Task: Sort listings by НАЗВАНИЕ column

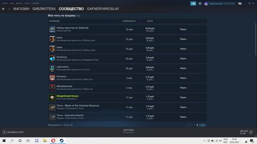Action: click(x=54, y=21)
